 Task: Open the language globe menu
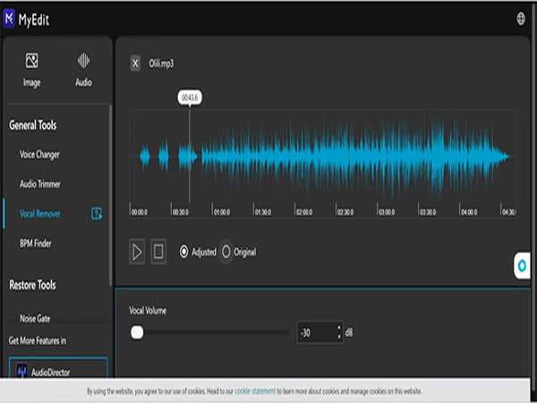(x=521, y=19)
